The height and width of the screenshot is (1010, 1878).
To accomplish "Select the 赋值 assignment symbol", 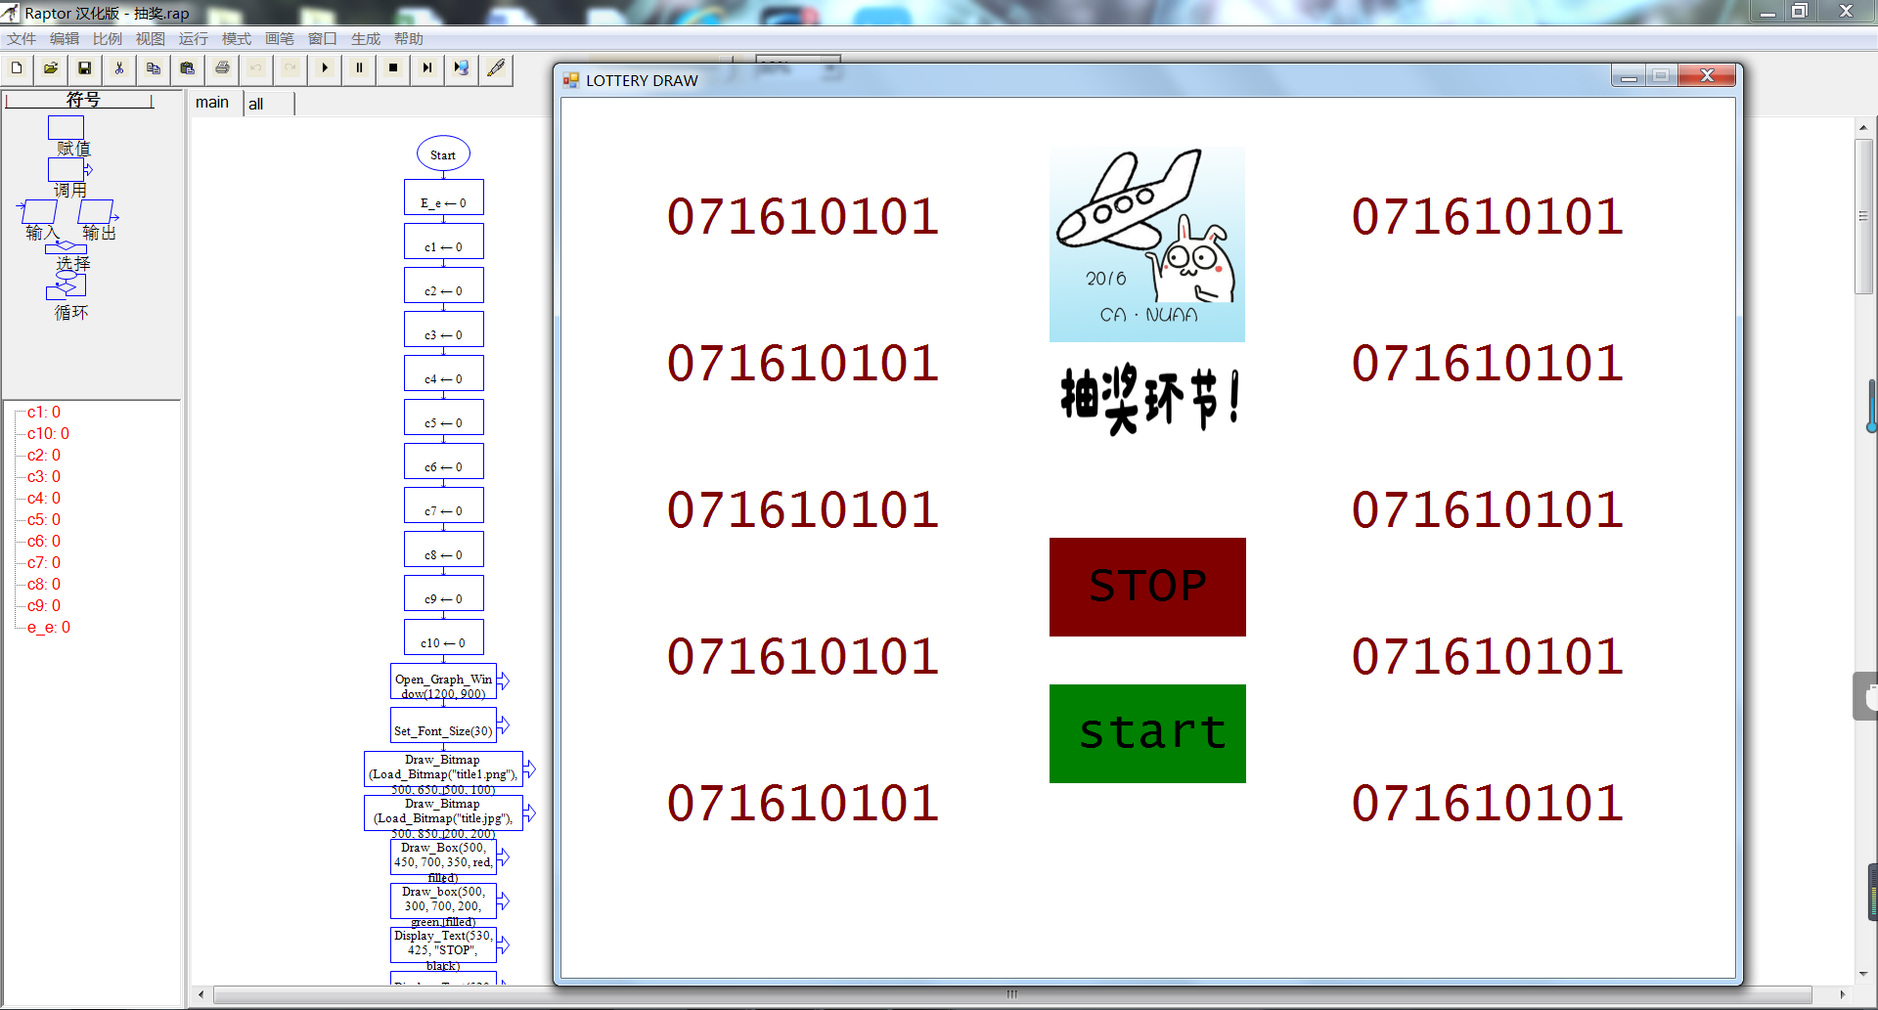I will click(67, 128).
